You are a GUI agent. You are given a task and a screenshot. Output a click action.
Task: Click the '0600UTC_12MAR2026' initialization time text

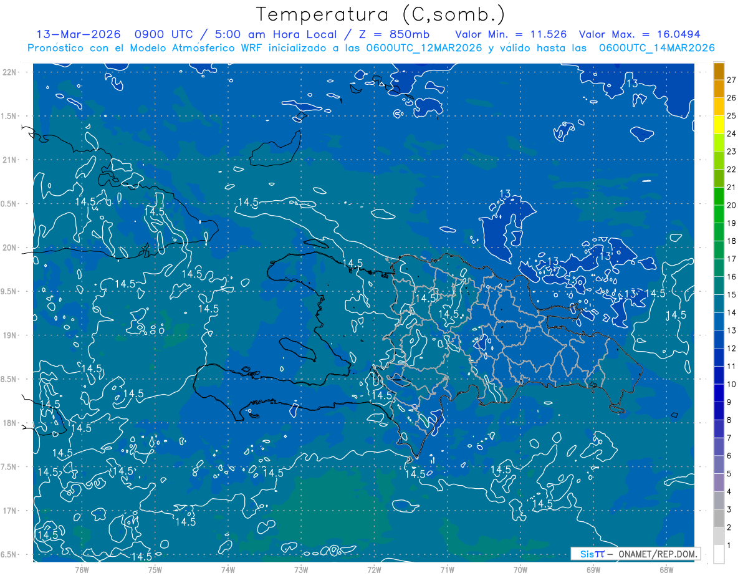point(424,47)
